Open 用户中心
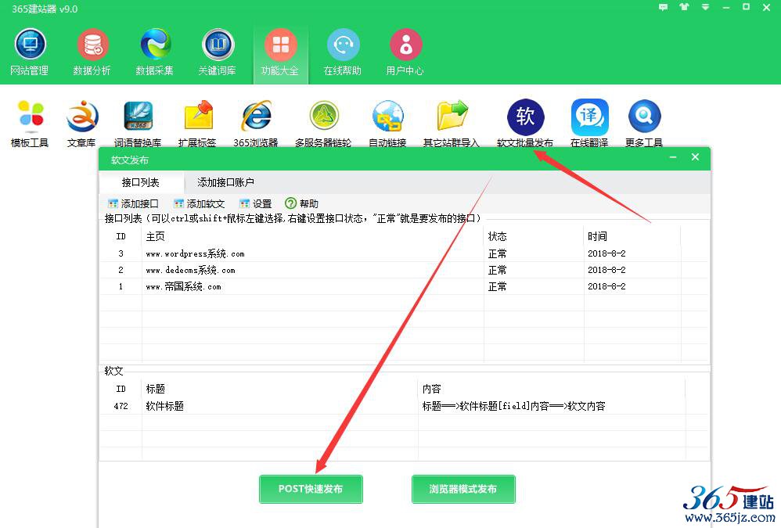This screenshot has width=781, height=528. tap(405, 54)
